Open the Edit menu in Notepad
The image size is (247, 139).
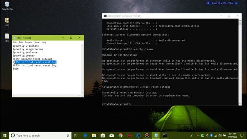point(21,42)
